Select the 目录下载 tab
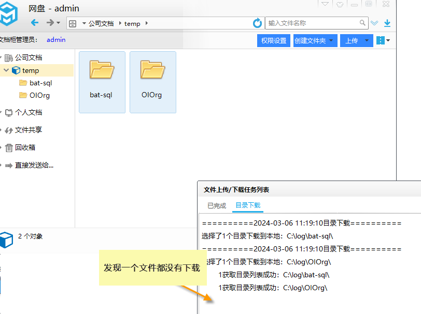This screenshot has height=314, width=421. tap(248, 205)
